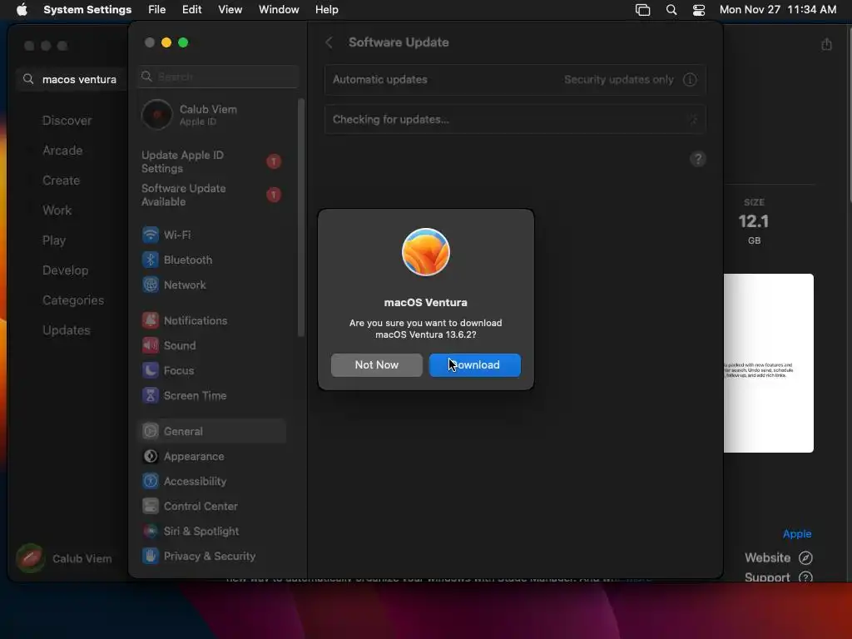Image resolution: width=852 pixels, height=639 pixels.
Task: Click the Calub Viem avatar in App Store
Action: [x=31, y=558]
